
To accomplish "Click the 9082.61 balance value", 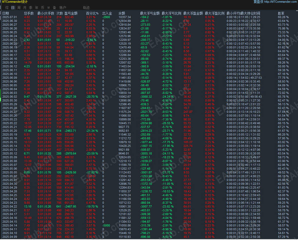I will pyautogui.click(x=124, y=131).
